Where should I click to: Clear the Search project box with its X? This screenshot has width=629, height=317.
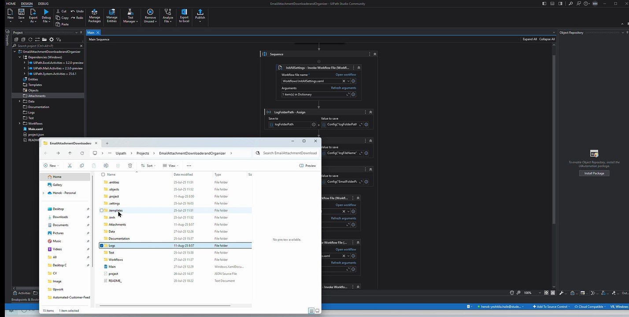81,46
